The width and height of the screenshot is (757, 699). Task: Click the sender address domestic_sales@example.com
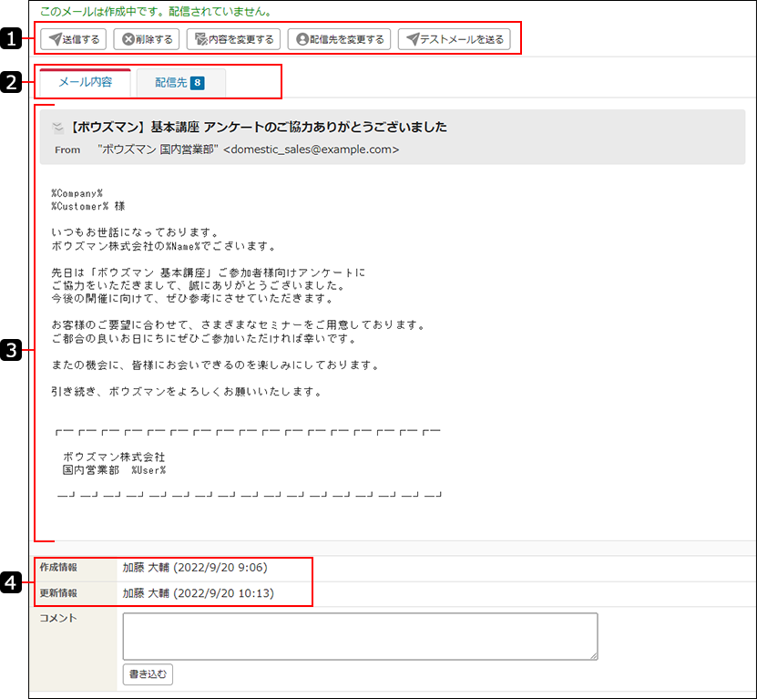coord(311,149)
